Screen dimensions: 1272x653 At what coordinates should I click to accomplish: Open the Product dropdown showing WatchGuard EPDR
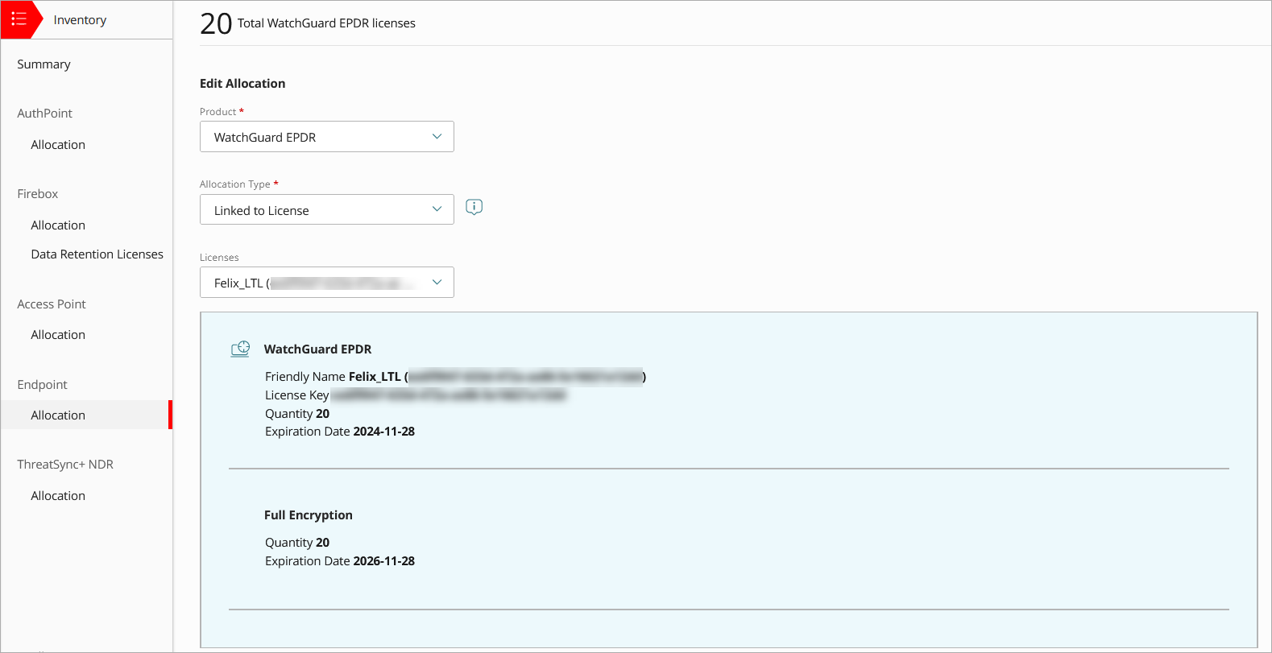[326, 137]
